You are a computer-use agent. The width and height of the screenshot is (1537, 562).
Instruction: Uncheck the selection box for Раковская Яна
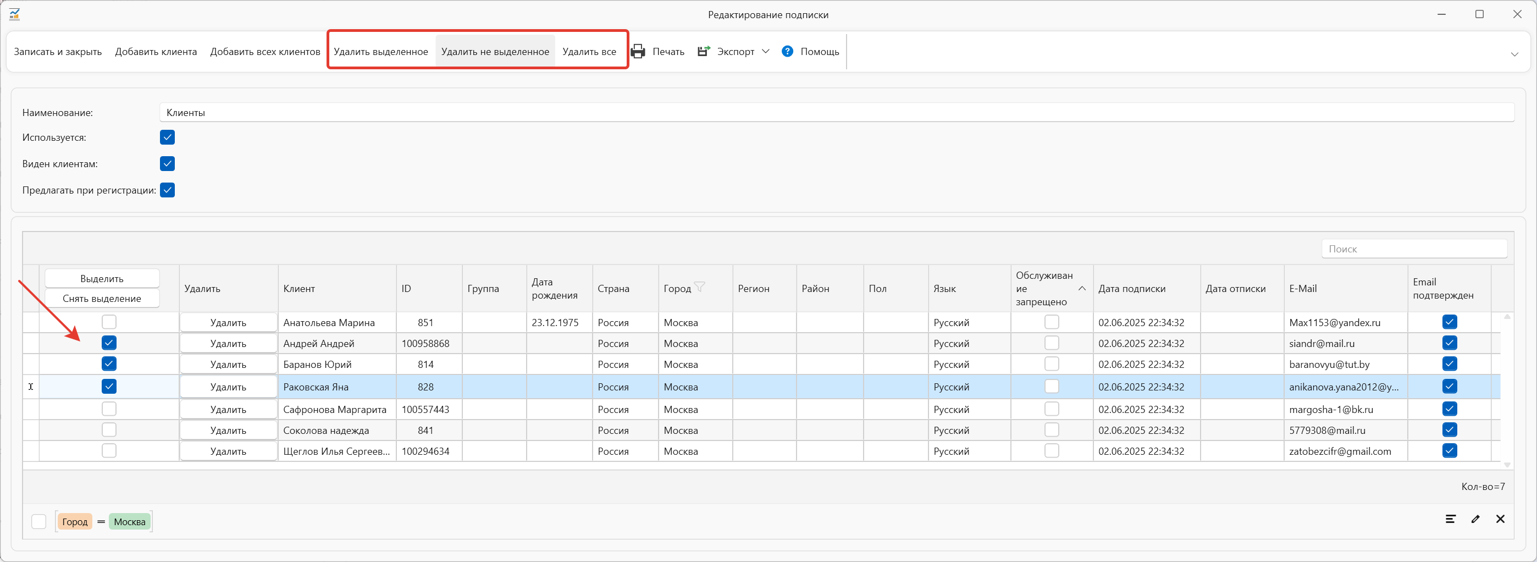tap(109, 387)
